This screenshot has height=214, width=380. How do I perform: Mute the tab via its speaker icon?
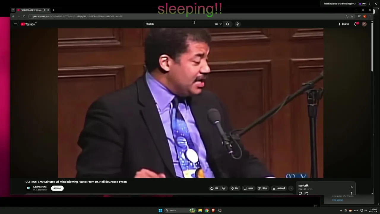pyautogui.click(x=45, y=10)
